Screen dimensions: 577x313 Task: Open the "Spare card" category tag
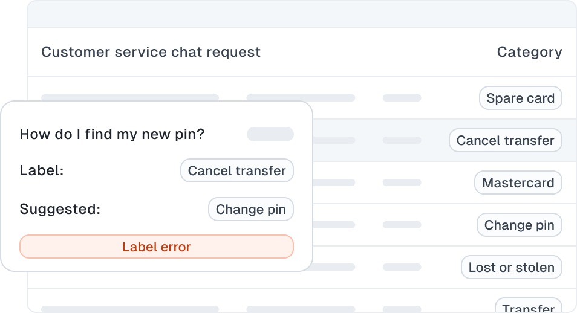(520, 98)
